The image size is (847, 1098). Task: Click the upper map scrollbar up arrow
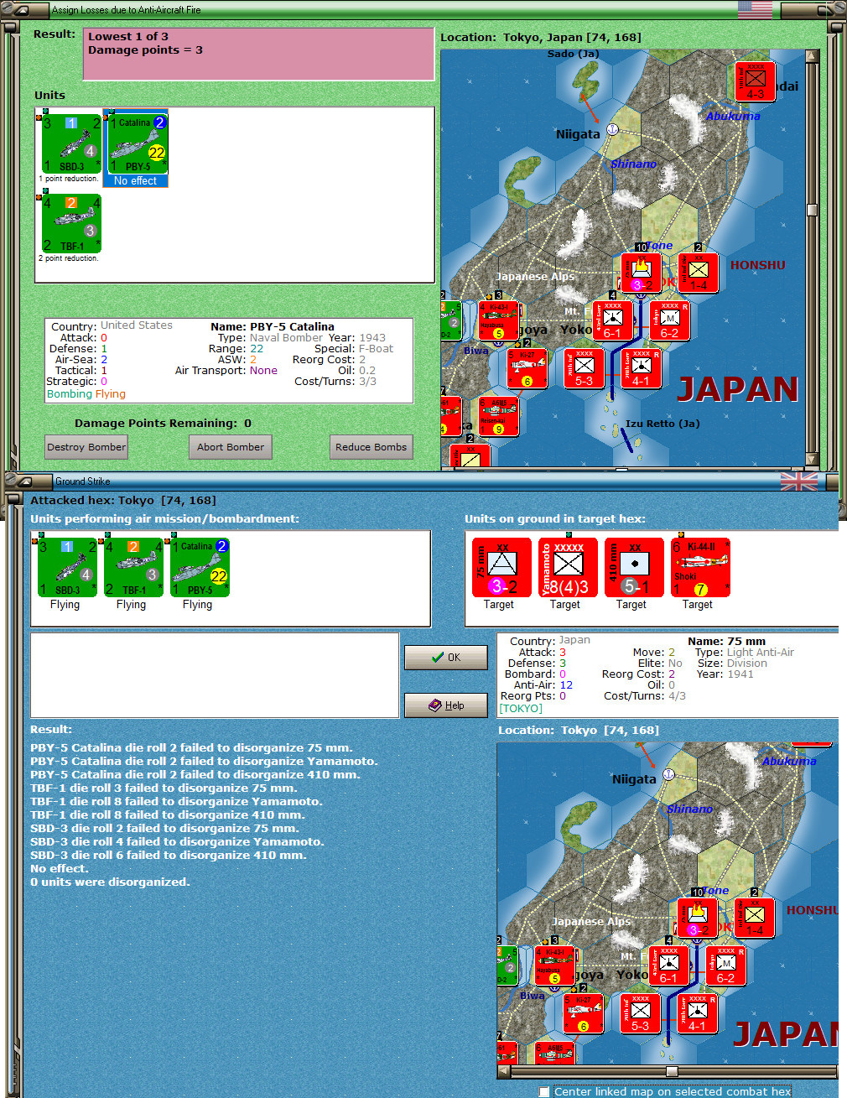812,56
